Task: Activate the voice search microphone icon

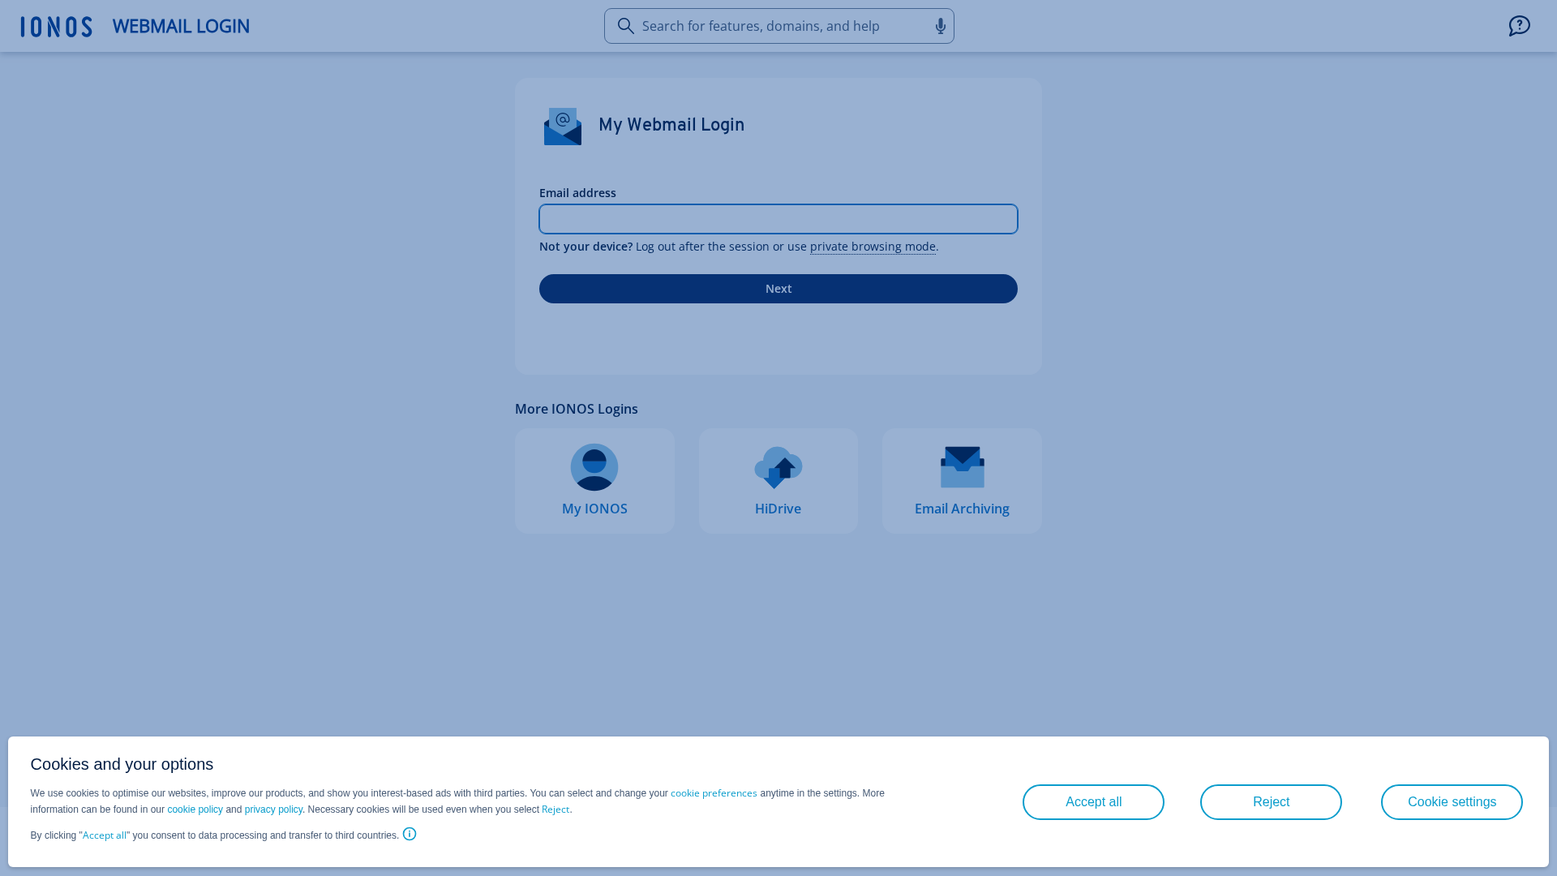Action: [940, 26]
